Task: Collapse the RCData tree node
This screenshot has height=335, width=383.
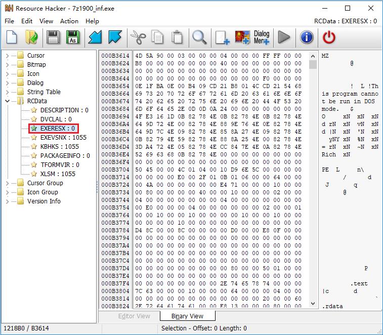Action: 7,101
